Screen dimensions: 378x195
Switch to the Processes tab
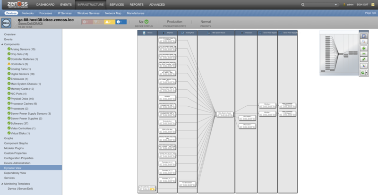[x=45, y=13]
